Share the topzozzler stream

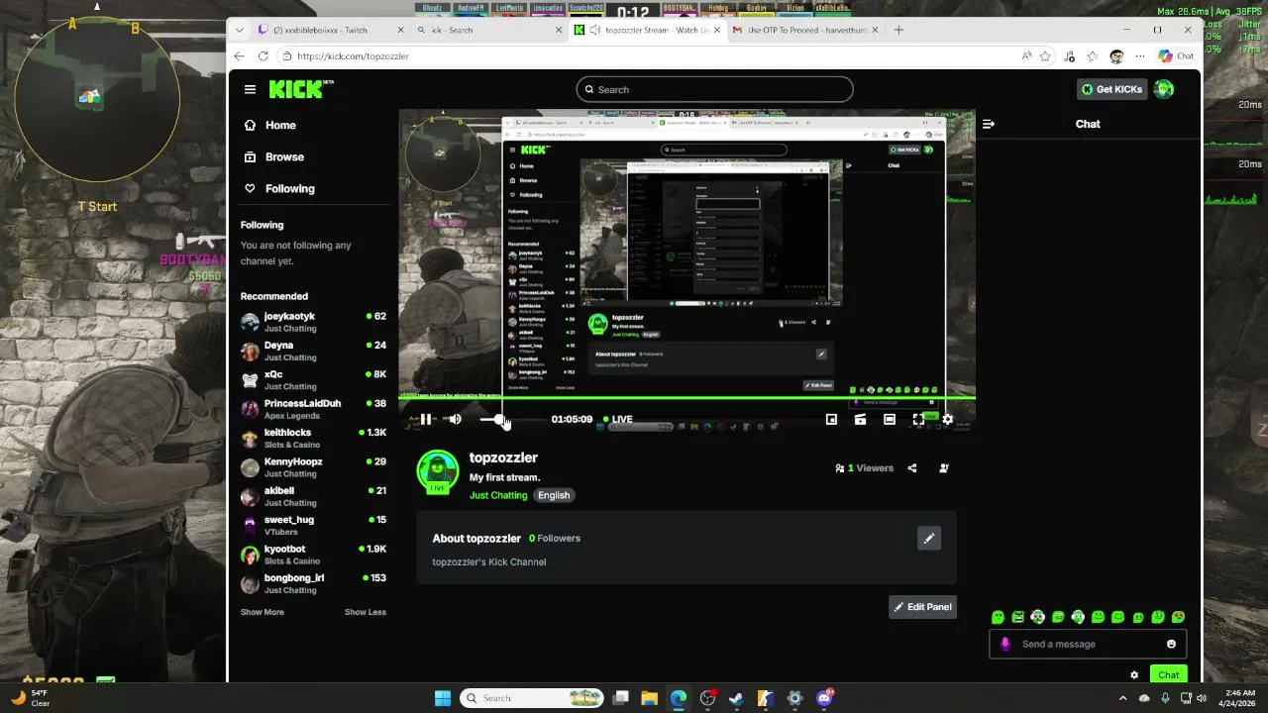[912, 468]
